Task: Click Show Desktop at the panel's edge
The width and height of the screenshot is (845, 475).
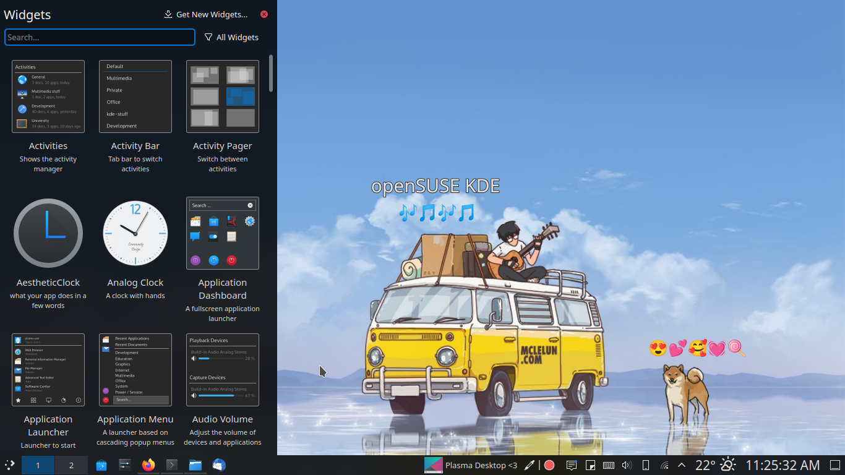Action: (x=834, y=465)
